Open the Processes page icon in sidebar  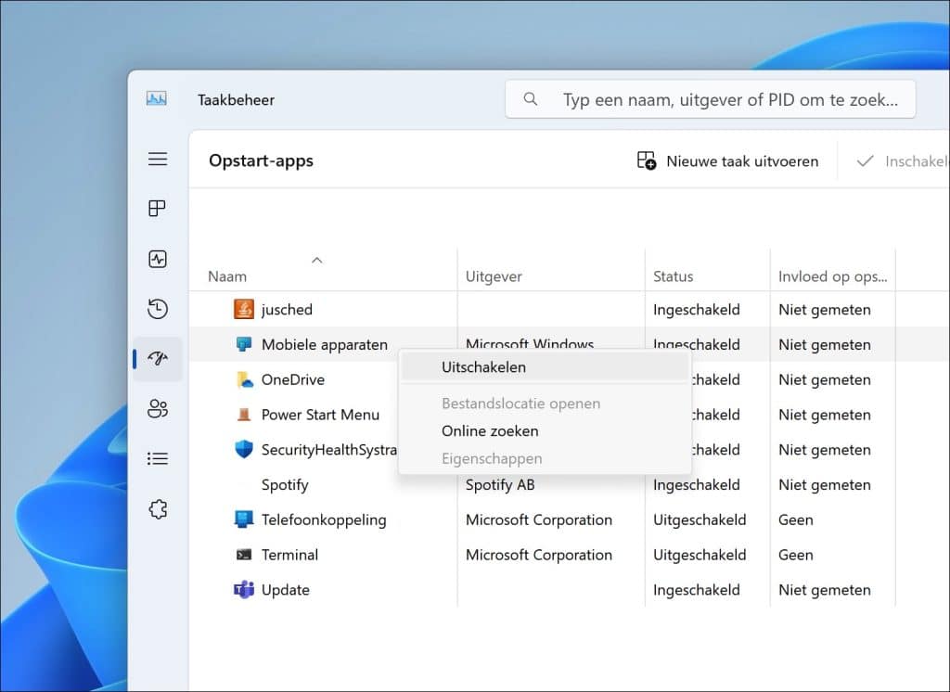[x=158, y=209]
